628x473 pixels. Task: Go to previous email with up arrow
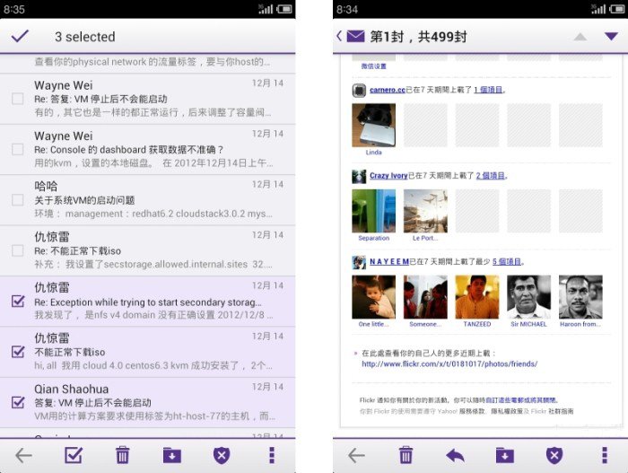[580, 37]
